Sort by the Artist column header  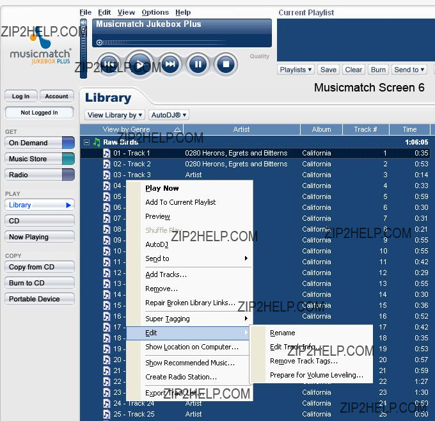tap(242, 130)
